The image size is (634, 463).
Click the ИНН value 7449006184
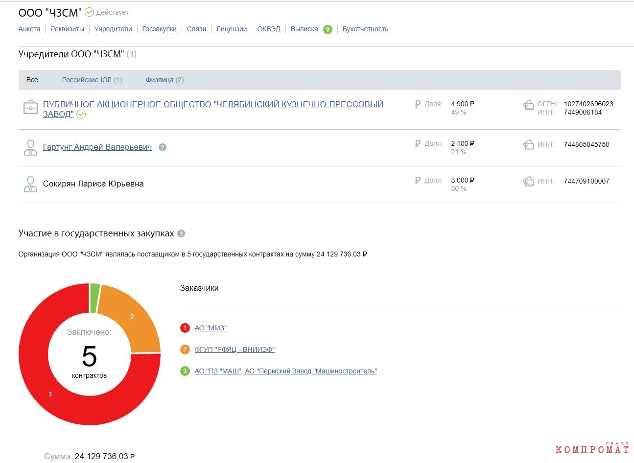coord(583,112)
